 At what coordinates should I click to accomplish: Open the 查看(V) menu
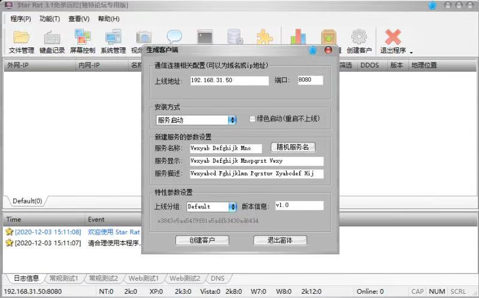tap(79, 19)
